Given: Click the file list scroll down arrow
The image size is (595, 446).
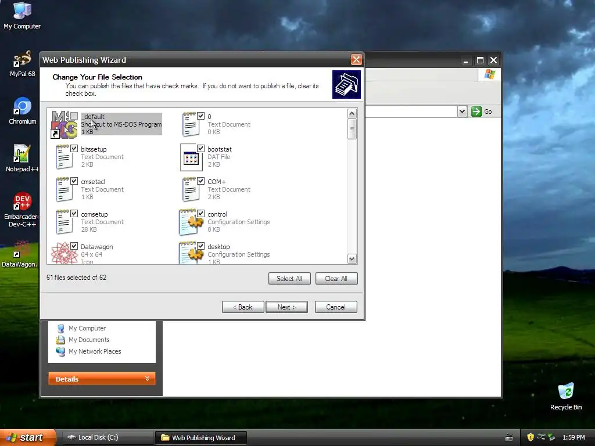Looking at the screenshot, I should point(352,258).
